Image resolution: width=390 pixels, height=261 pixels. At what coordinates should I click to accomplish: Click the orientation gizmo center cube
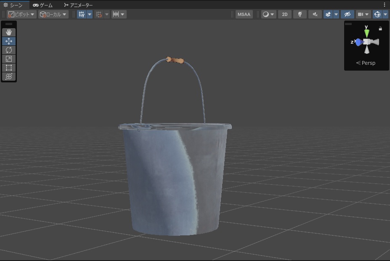[367, 42]
